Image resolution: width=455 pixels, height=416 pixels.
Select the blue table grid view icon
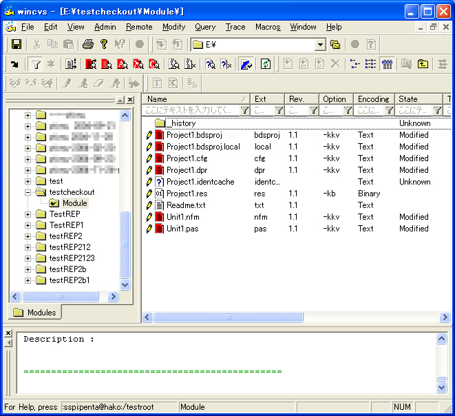(x=387, y=64)
